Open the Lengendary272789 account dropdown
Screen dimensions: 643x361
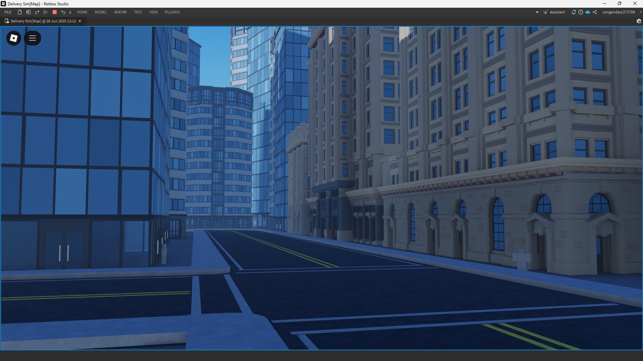click(622, 12)
